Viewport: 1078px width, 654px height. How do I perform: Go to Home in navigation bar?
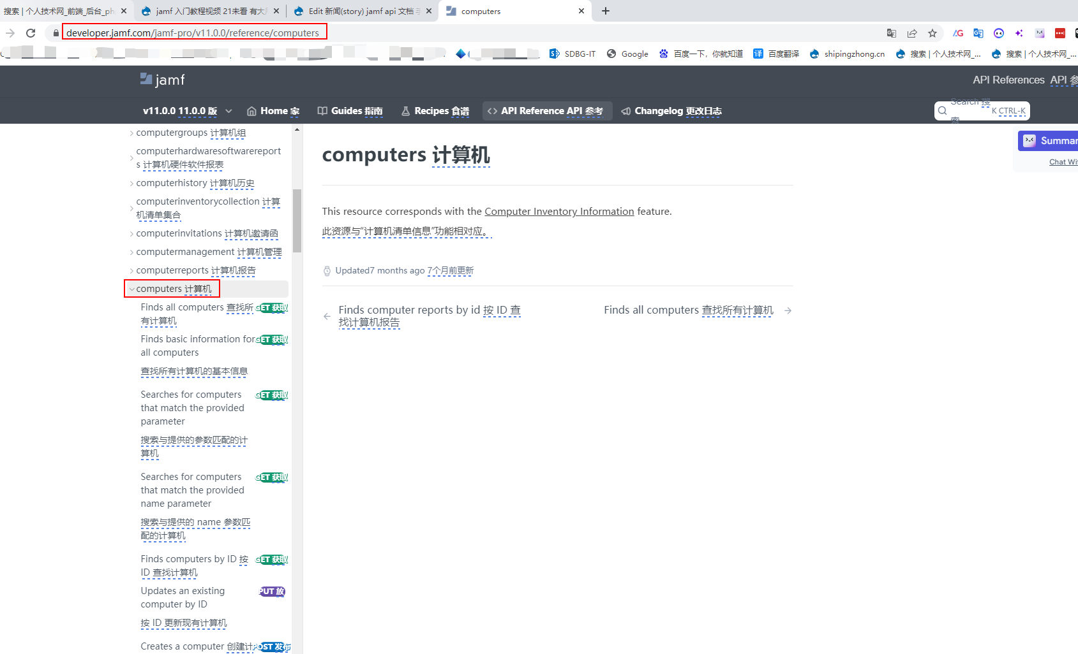[x=273, y=111]
